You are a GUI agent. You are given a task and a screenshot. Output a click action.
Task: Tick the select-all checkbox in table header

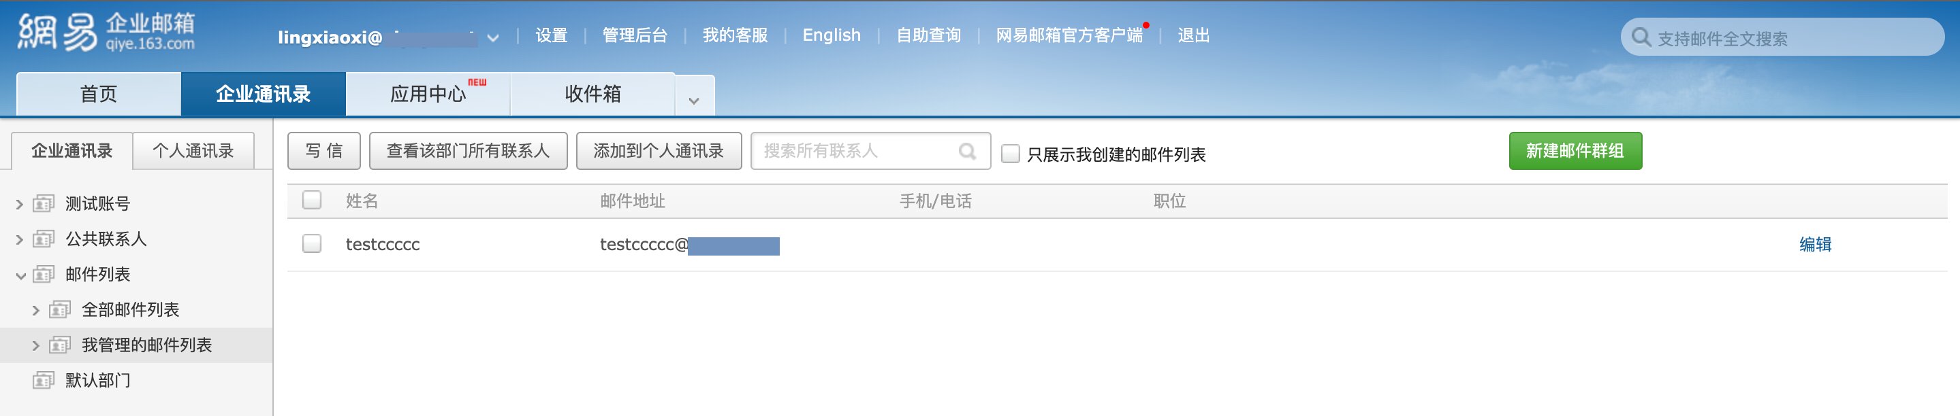pos(312,201)
